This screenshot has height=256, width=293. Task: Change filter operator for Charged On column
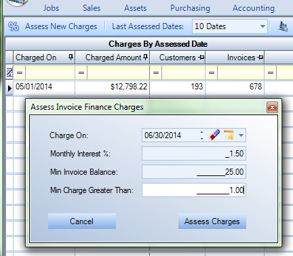[x=20, y=72]
